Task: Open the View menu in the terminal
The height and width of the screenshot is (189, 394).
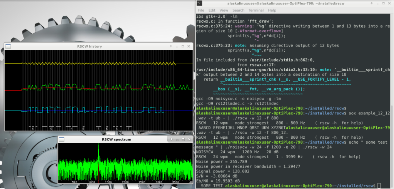Action: coord(224,10)
